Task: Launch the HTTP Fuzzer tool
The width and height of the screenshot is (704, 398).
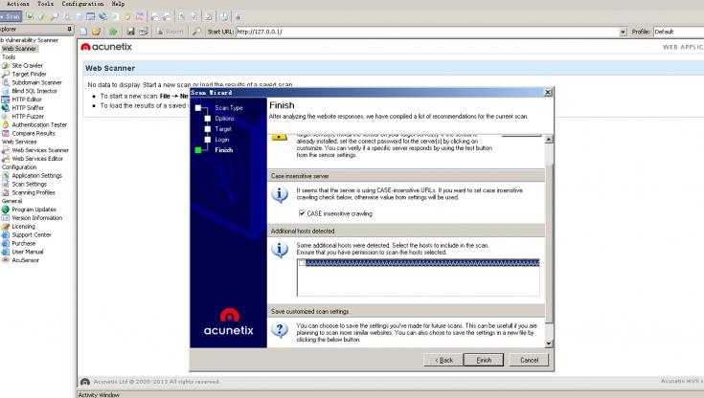Action: click(27, 117)
